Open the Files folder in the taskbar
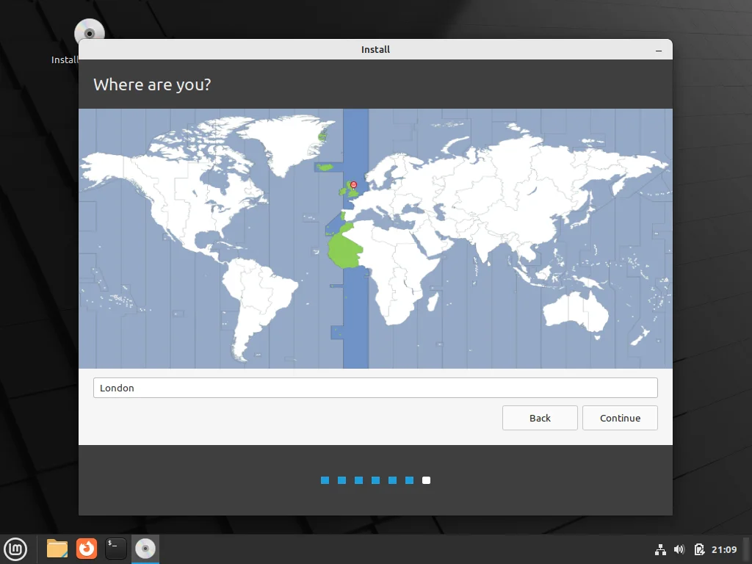This screenshot has width=752, height=564. [x=57, y=549]
